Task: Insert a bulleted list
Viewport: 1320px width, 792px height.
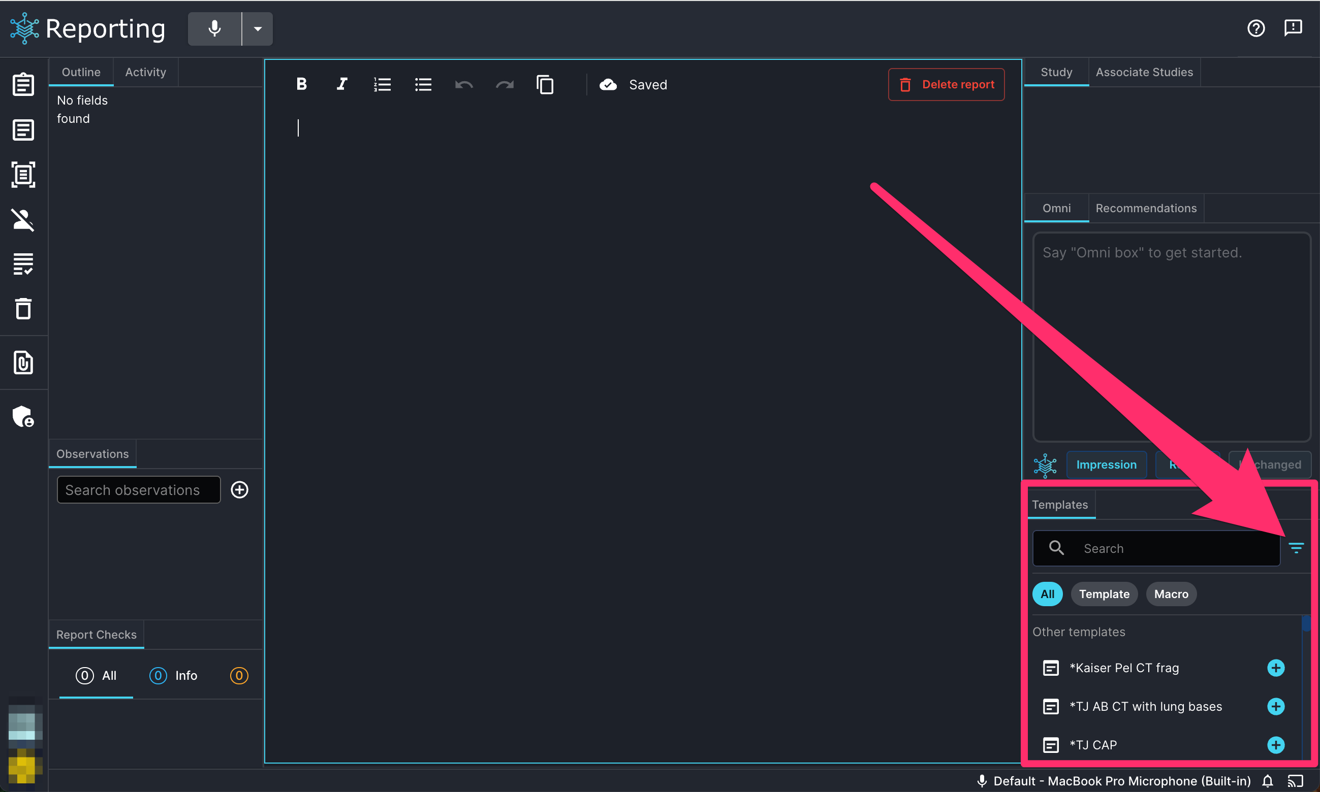Action: (x=423, y=84)
